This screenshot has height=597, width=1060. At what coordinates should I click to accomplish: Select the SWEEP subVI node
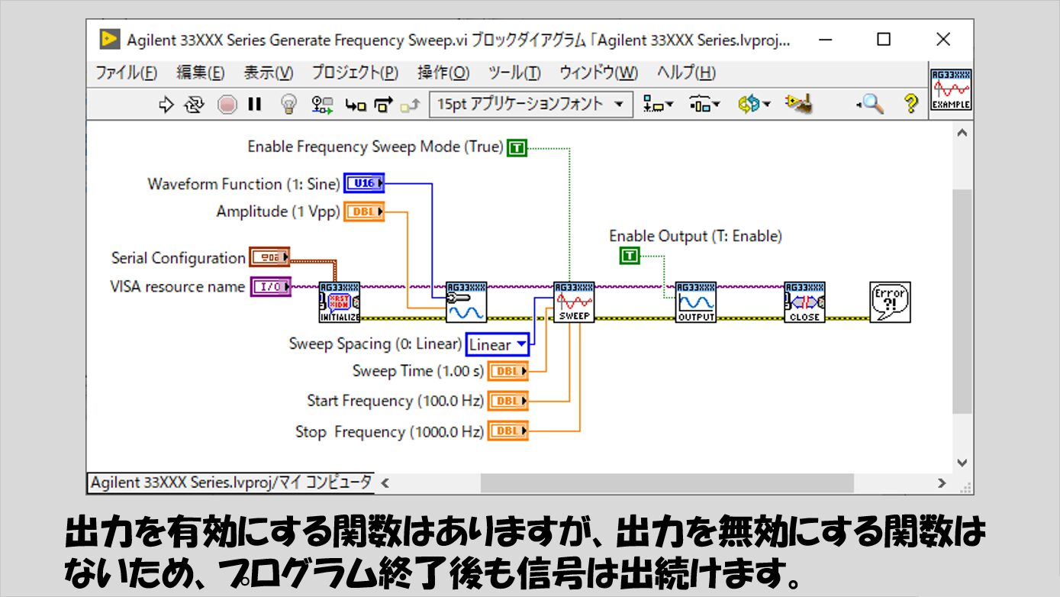[x=574, y=302]
